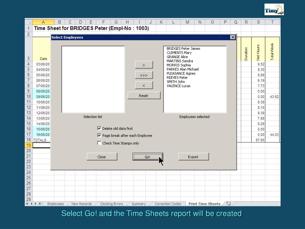Viewport: 305px width, 229px height.
Task: Click the Total Week column heading cell
Action: click(x=272, y=49)
